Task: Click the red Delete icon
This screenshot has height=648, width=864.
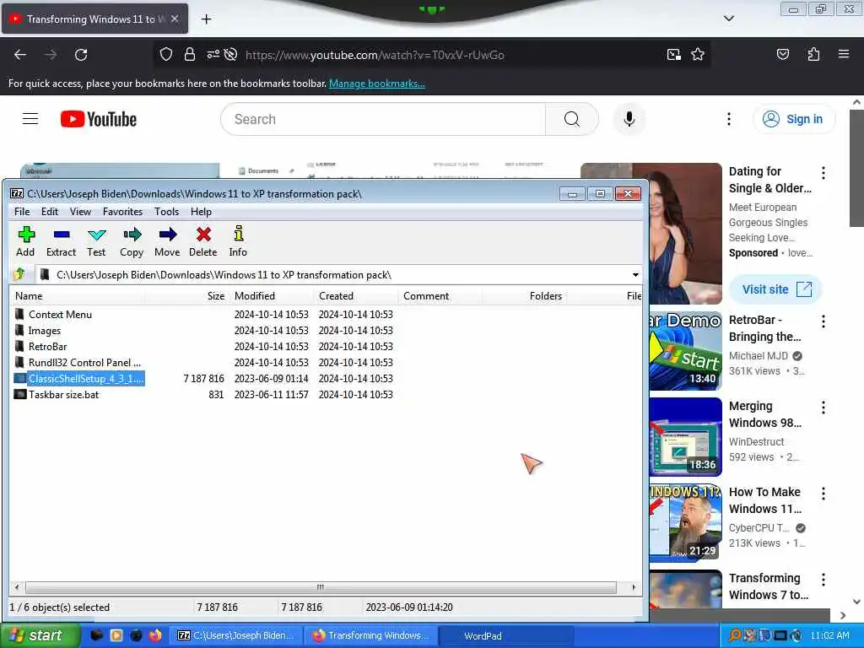Action: coord(203,240)
